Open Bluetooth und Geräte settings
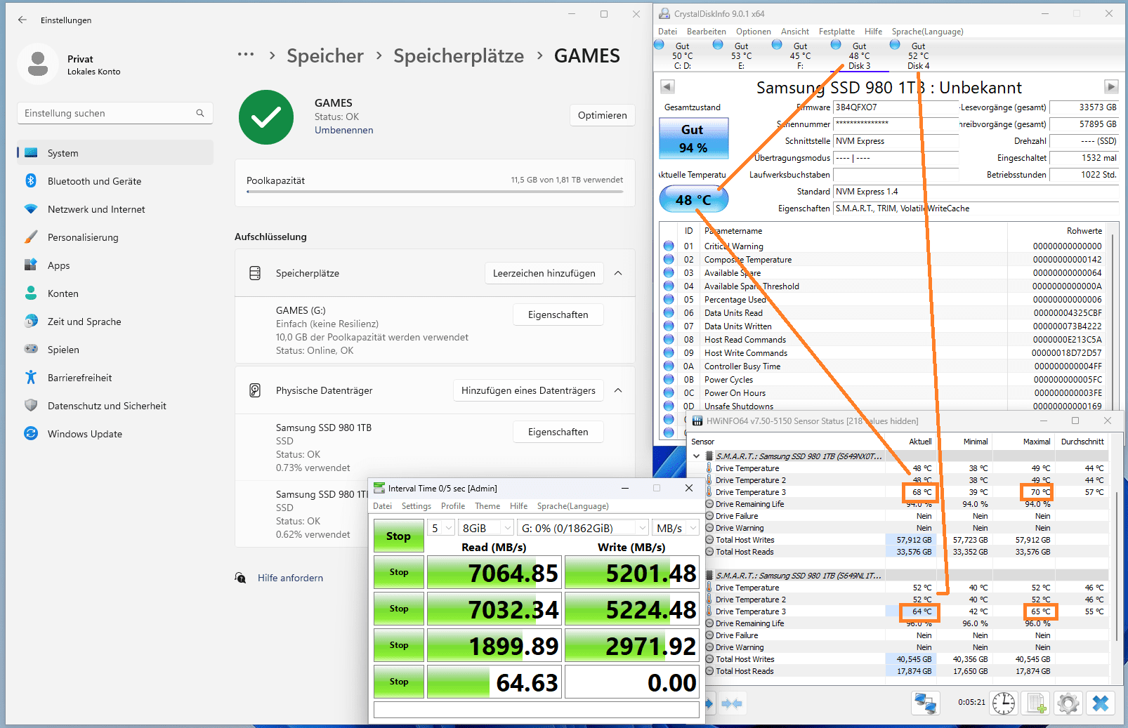This screenshot has height=728, width=1128. pos(115,181)
